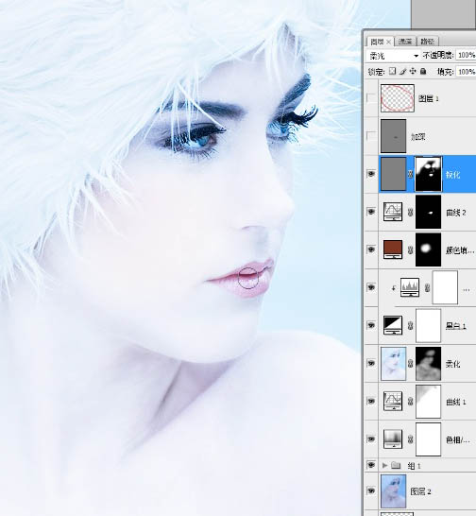Select the 曲线 1 layer mask thumbnail

[x=428, y=401]
